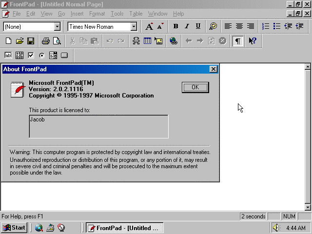Click the scrollbar up arrow

[x=308, y=67]
